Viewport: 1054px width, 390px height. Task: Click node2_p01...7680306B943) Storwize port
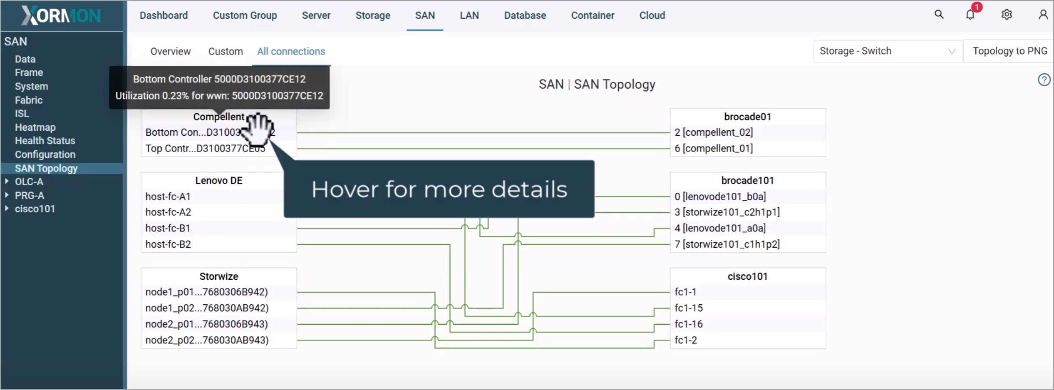click(206, 324)
